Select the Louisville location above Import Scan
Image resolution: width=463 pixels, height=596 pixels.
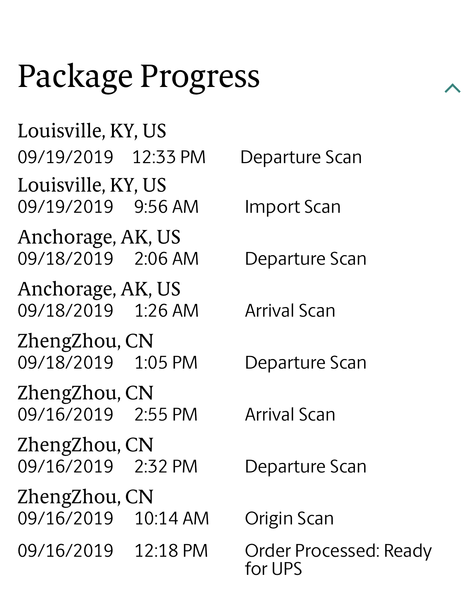(92, 185)
